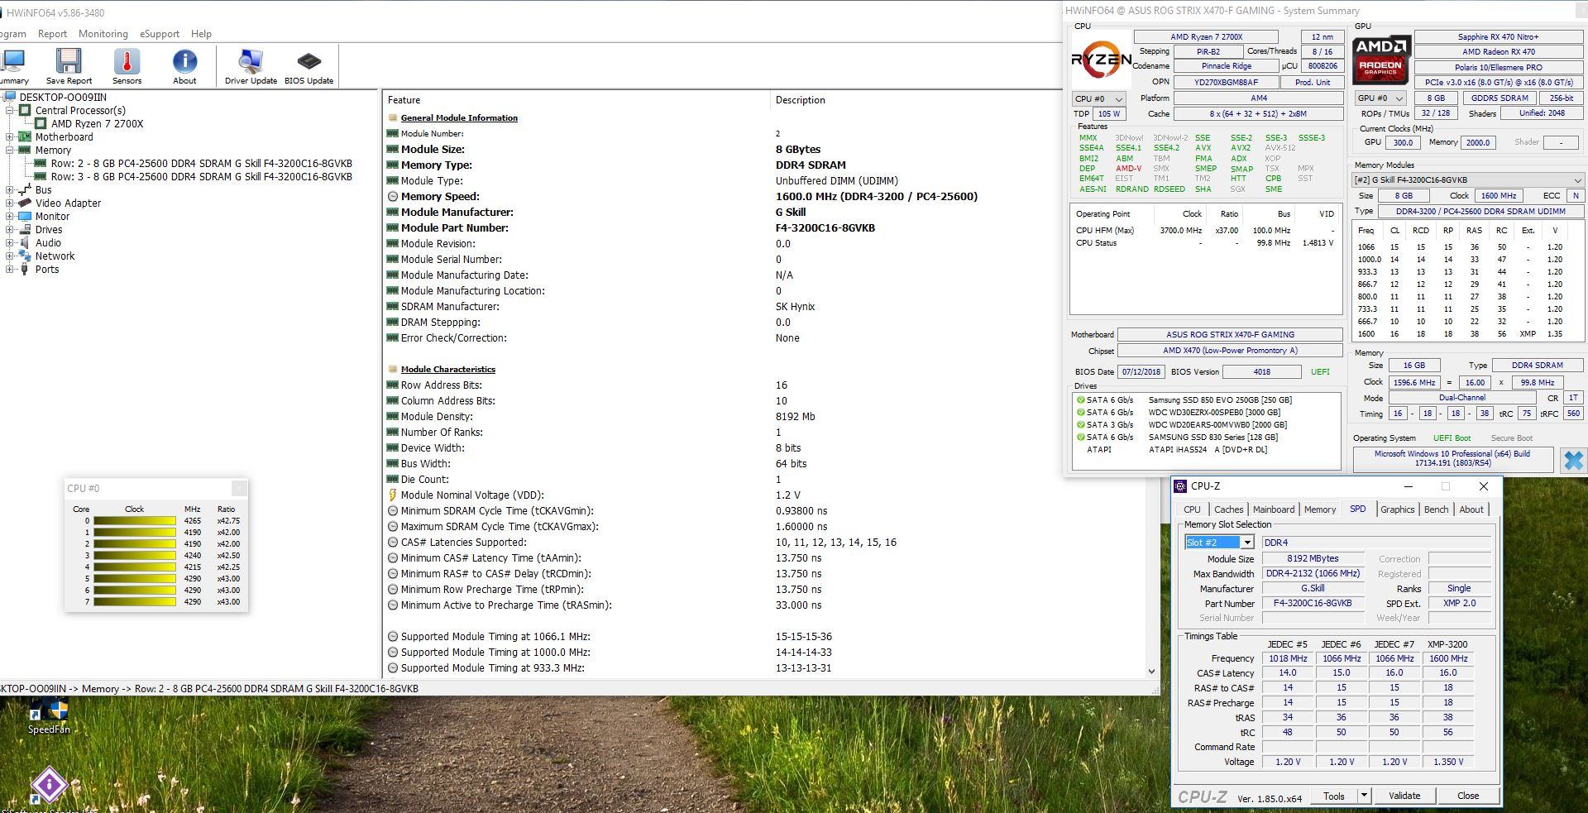Image resolution: width=1588 pixels, height=813 pixels.
Task: Open the Tools dropdown arrow in CPU-Z
Action: (x=1363, y=796)
